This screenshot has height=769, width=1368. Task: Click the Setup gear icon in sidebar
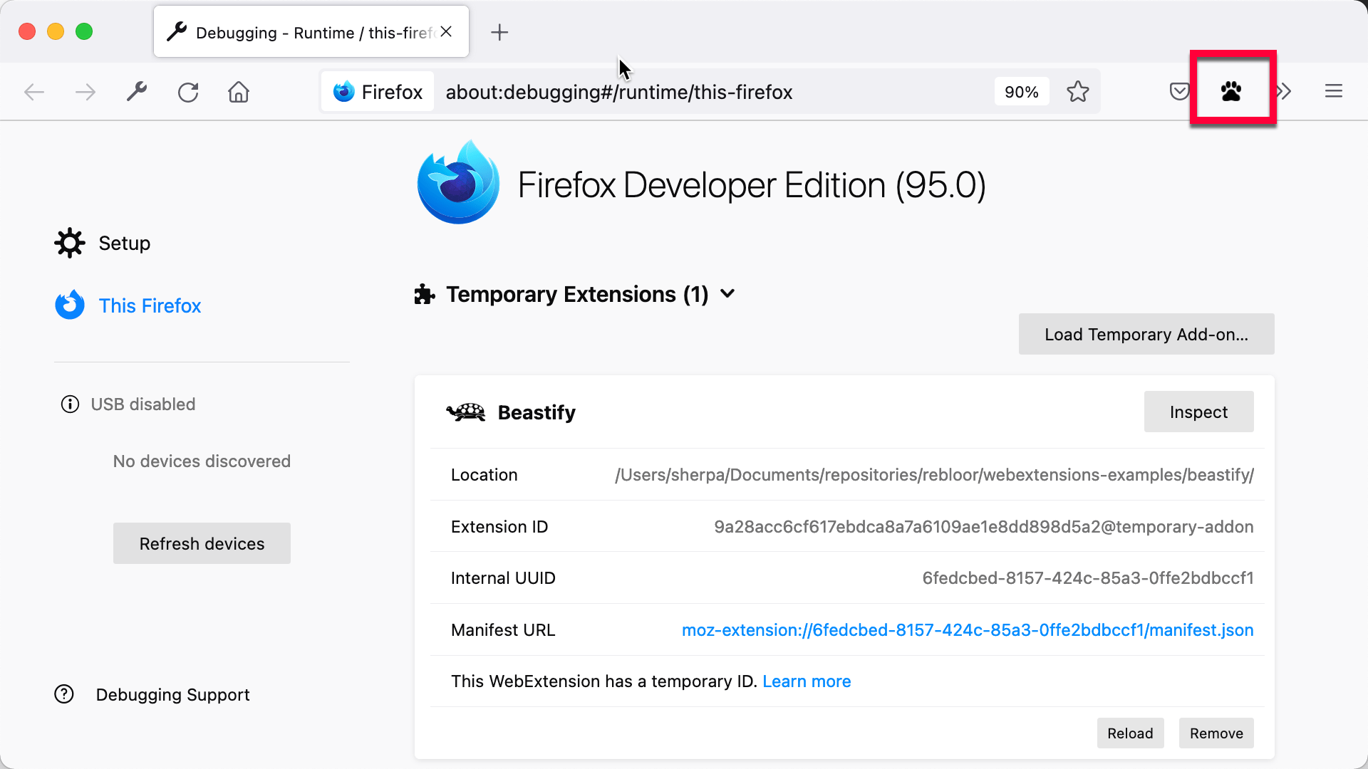pyautogui.click(x=70, y=242)
